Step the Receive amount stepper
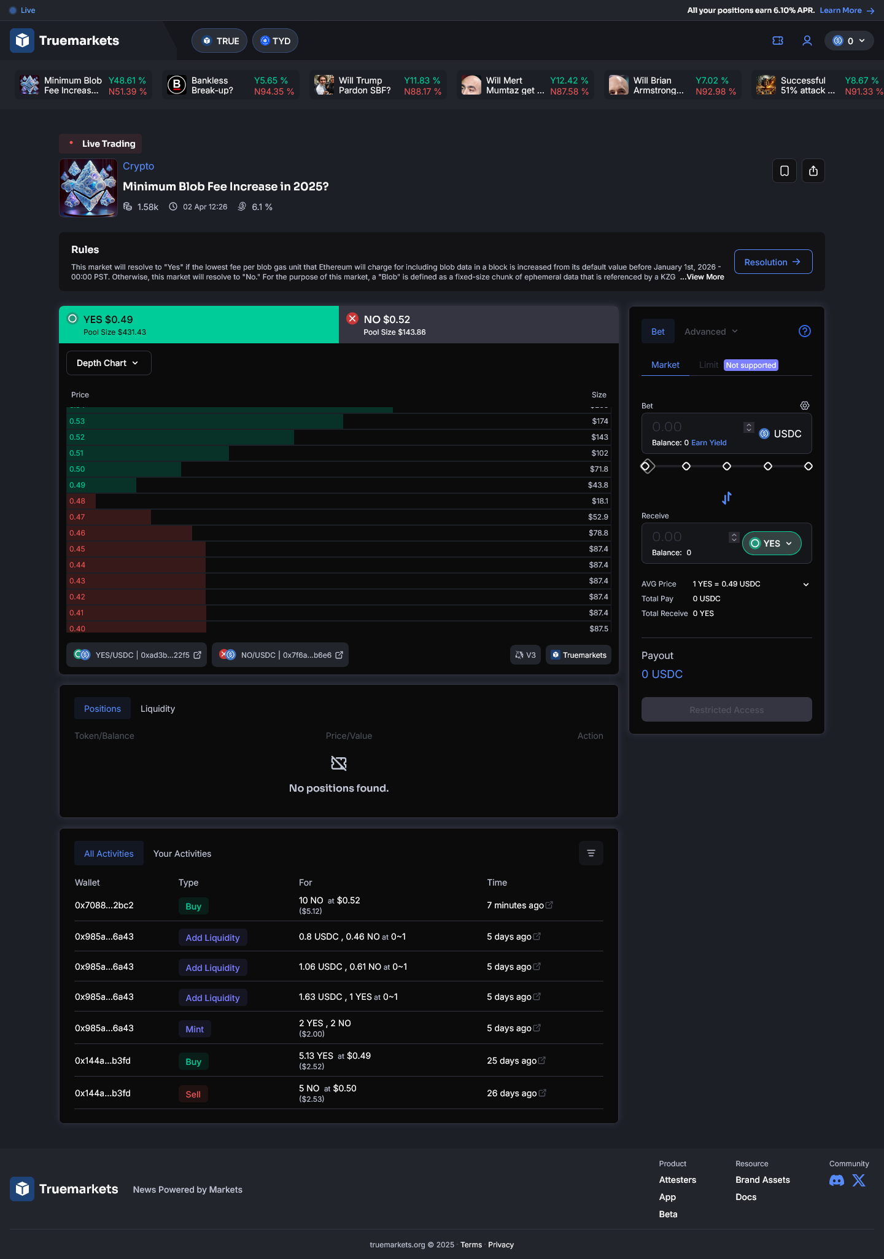The height and width of the screenshot is (1259, 884). pyautogui.click(x=734, y=537)
